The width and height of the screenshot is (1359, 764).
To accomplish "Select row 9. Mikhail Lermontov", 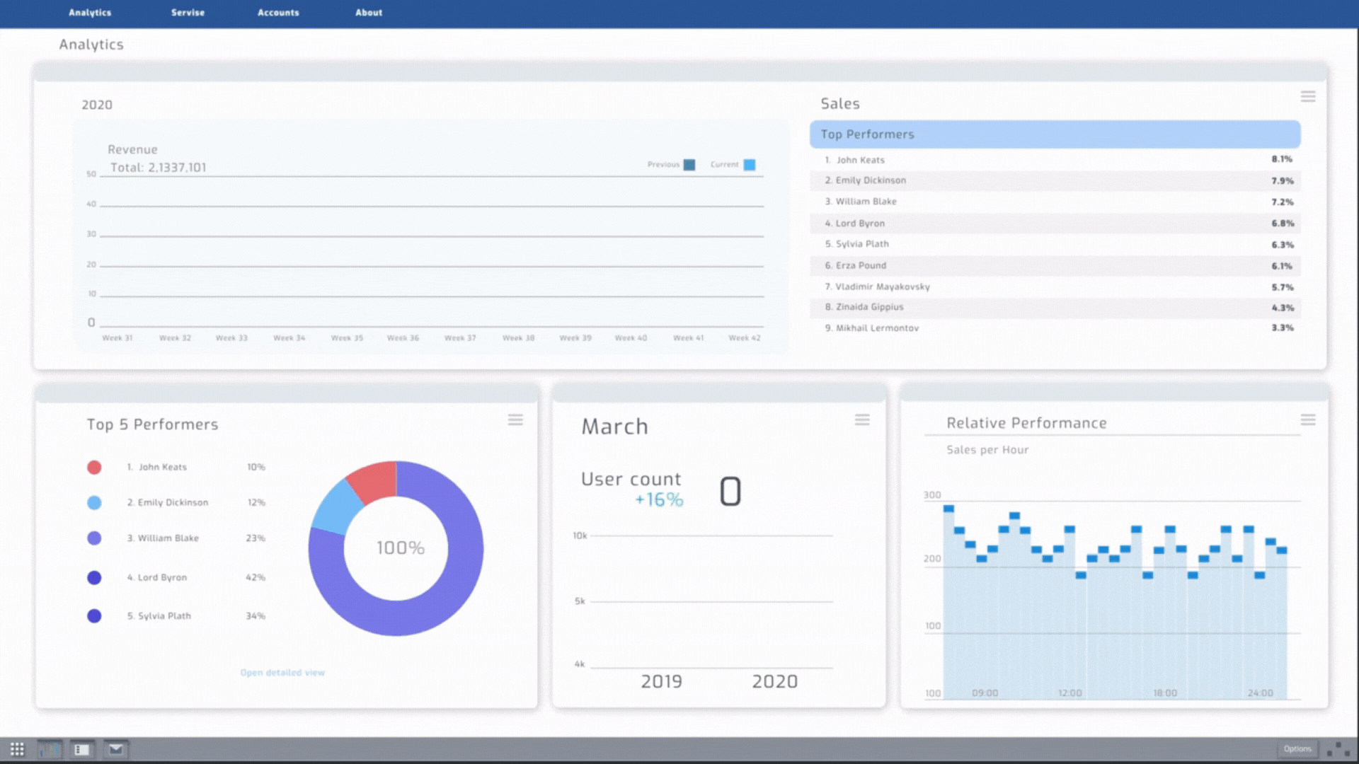I will 1055,328.
